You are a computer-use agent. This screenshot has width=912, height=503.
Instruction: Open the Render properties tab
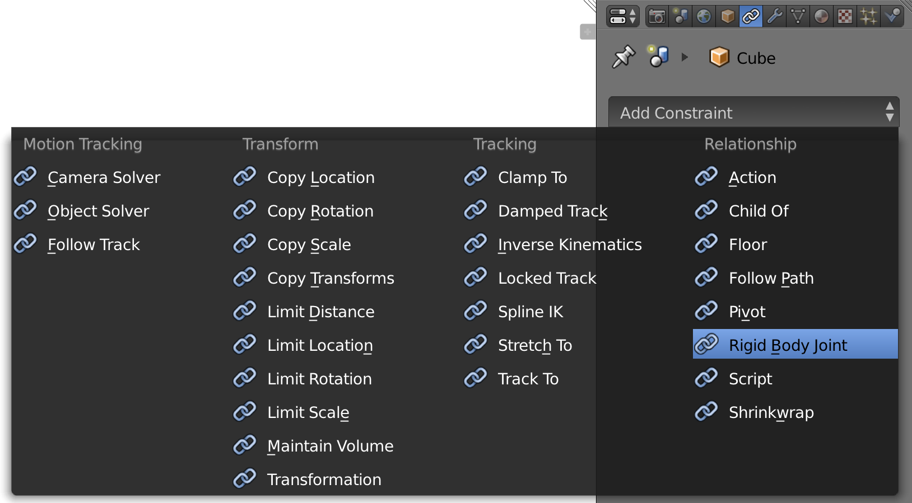click(657, 16)
